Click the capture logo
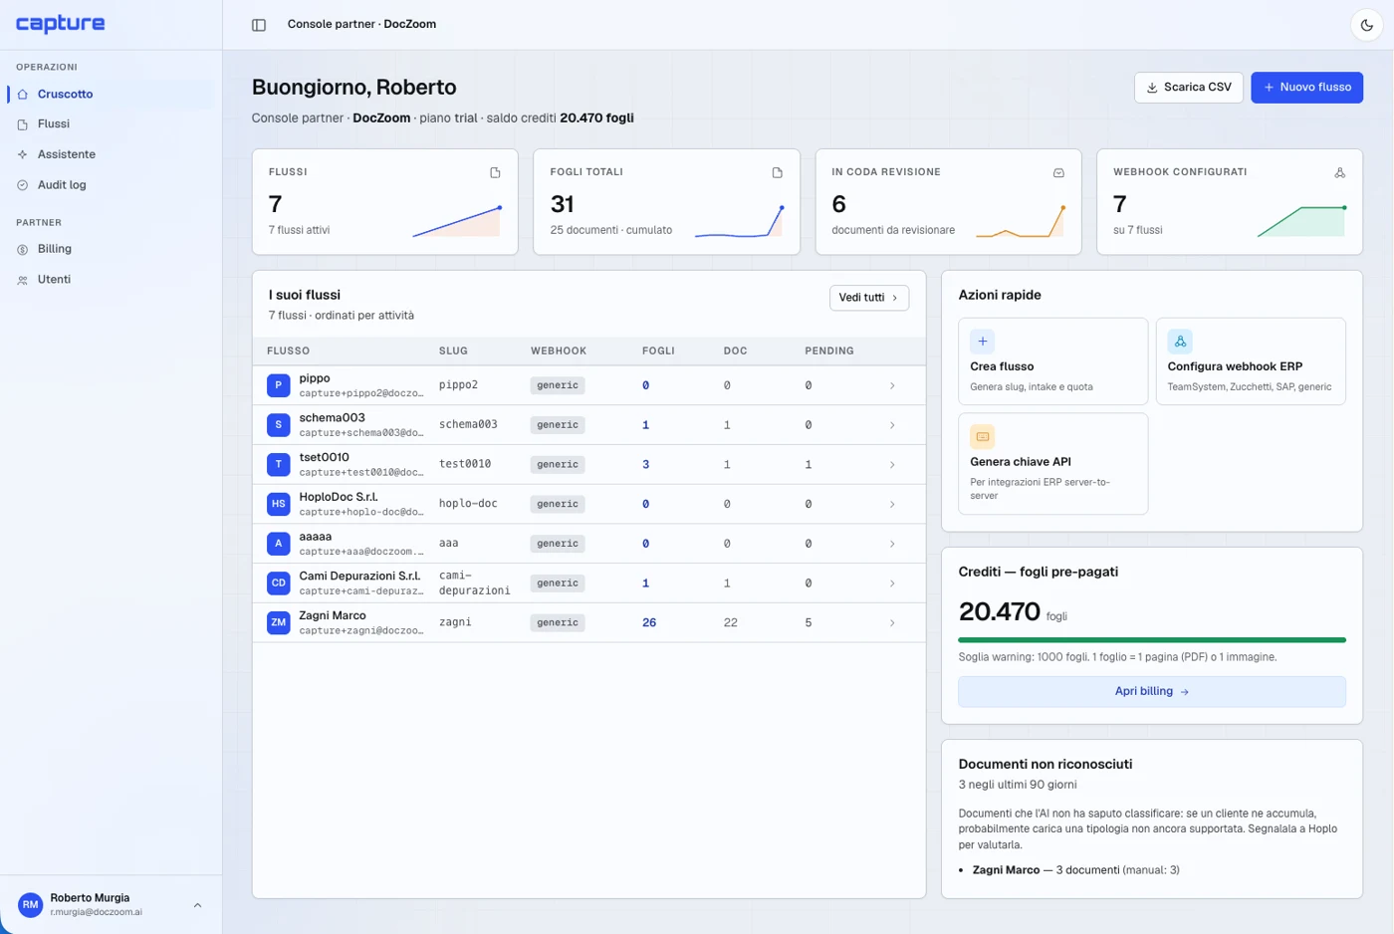 coord(61,24)
